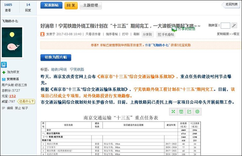Screen dimensions: 242x156
Task: Click 飞翔的小七 in the recommendation banner
Action: click(x=160, y=45)
